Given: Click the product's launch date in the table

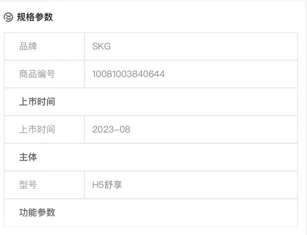Looking at the screenshot, I should coord(111,130).
